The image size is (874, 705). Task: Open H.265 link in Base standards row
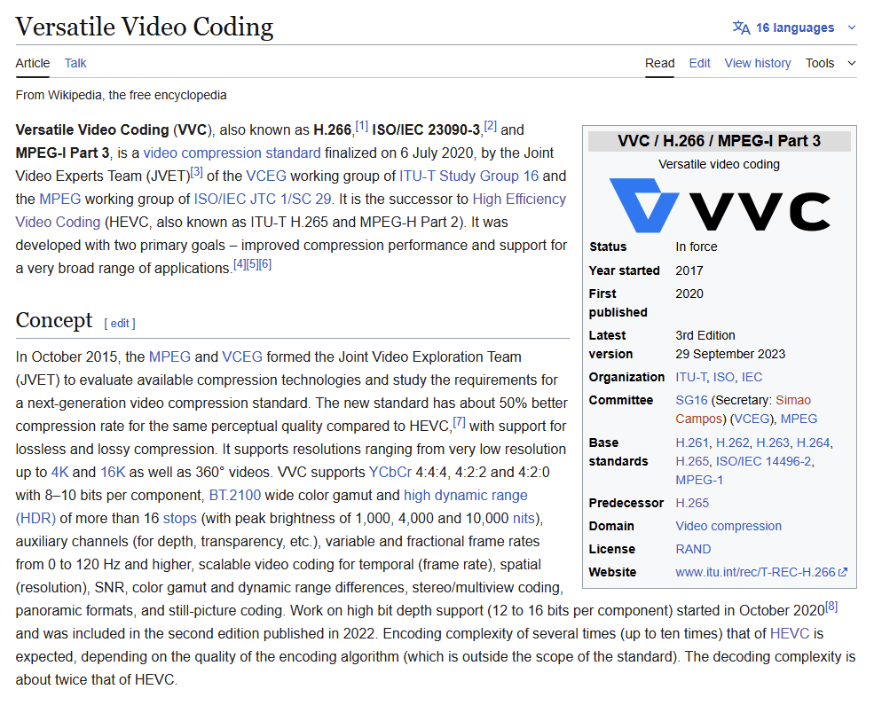[692, 461]
